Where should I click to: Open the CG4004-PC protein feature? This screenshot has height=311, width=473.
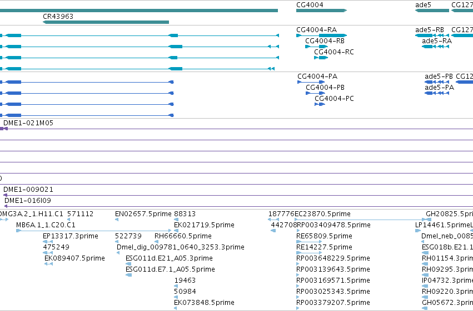(x=320, y=104)
